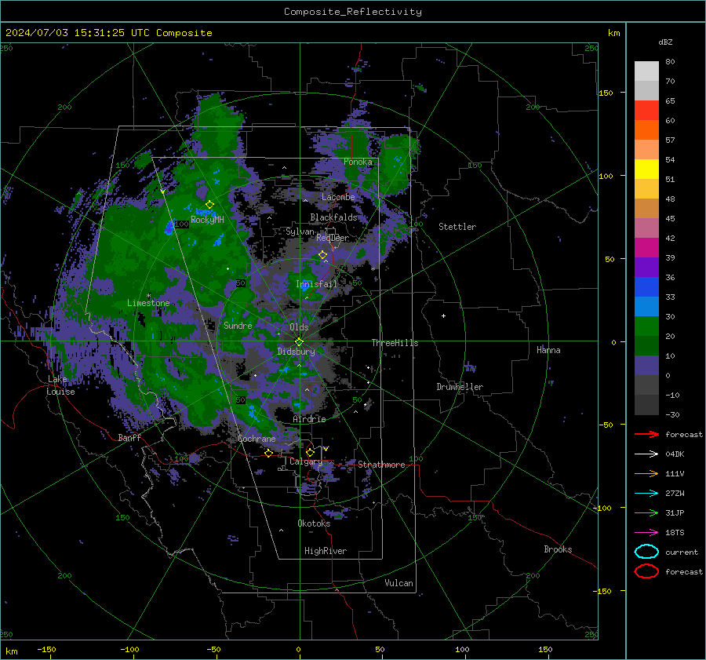Image resolution: width=706 pixels, height=660 pixels.
Task: Click the Banff label
Action: coord(129,437)
